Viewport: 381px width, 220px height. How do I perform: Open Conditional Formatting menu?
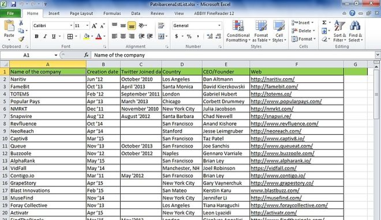(238, 31)
